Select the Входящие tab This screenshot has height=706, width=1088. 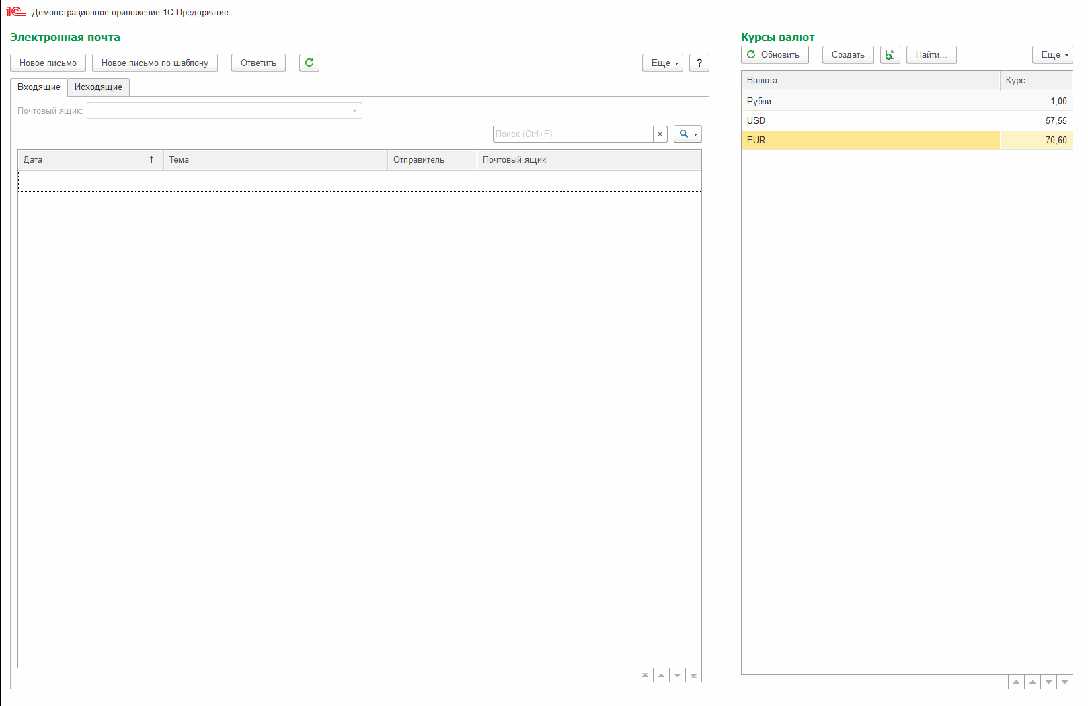click(39, 87)
